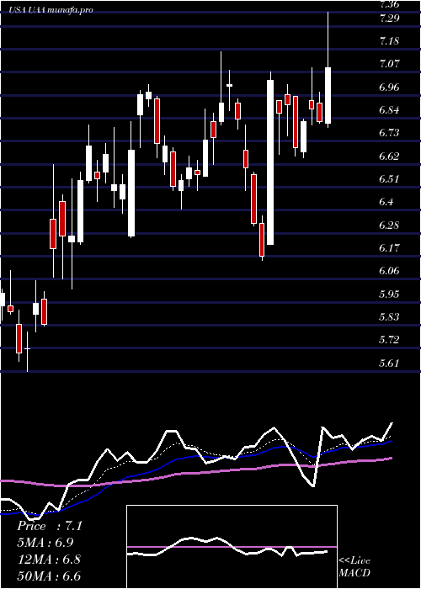
Task: Click the 5.95 price axis label
Action: 389,294
